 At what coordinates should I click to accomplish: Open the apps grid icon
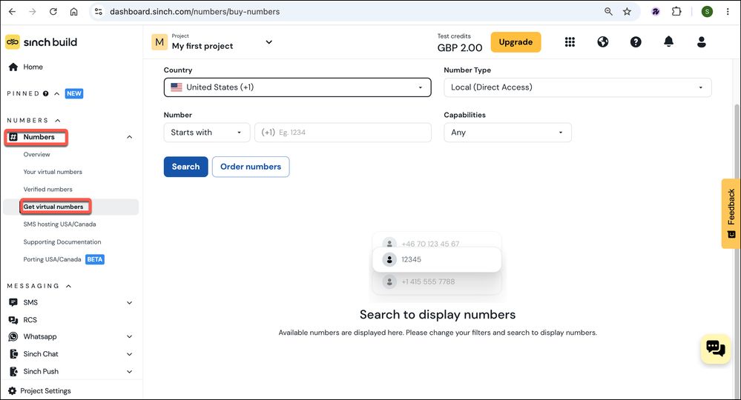(570, 42)
